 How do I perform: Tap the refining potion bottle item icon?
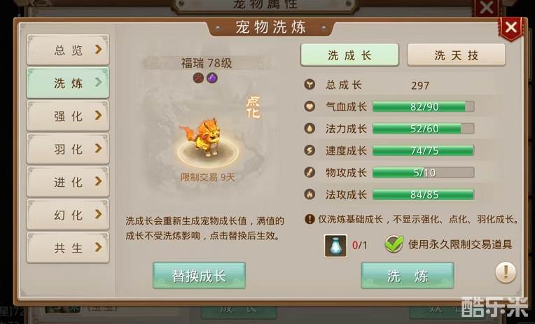tap(335, 246)
